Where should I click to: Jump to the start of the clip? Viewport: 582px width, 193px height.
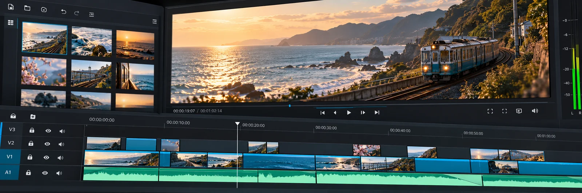(322, 113)
